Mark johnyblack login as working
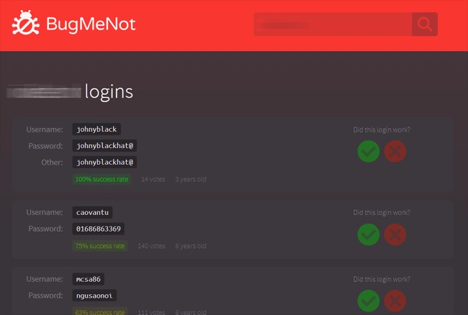468x315 pixels. 368,151
